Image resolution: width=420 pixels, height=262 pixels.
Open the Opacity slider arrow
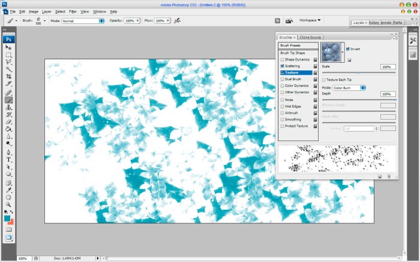coord(137,20)
